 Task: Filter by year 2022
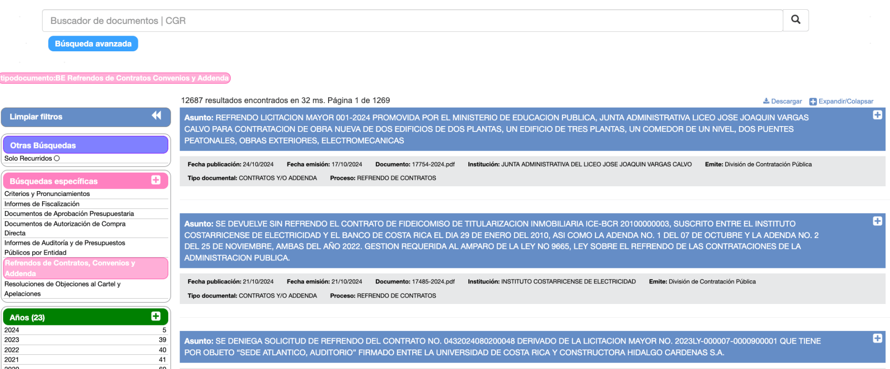(x=86, y=350)
